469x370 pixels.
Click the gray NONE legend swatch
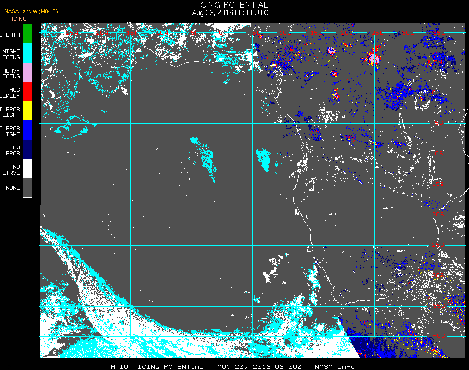tap(27, 187)
